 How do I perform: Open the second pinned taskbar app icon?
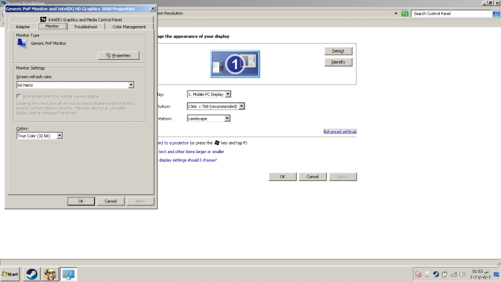(49, 274)
